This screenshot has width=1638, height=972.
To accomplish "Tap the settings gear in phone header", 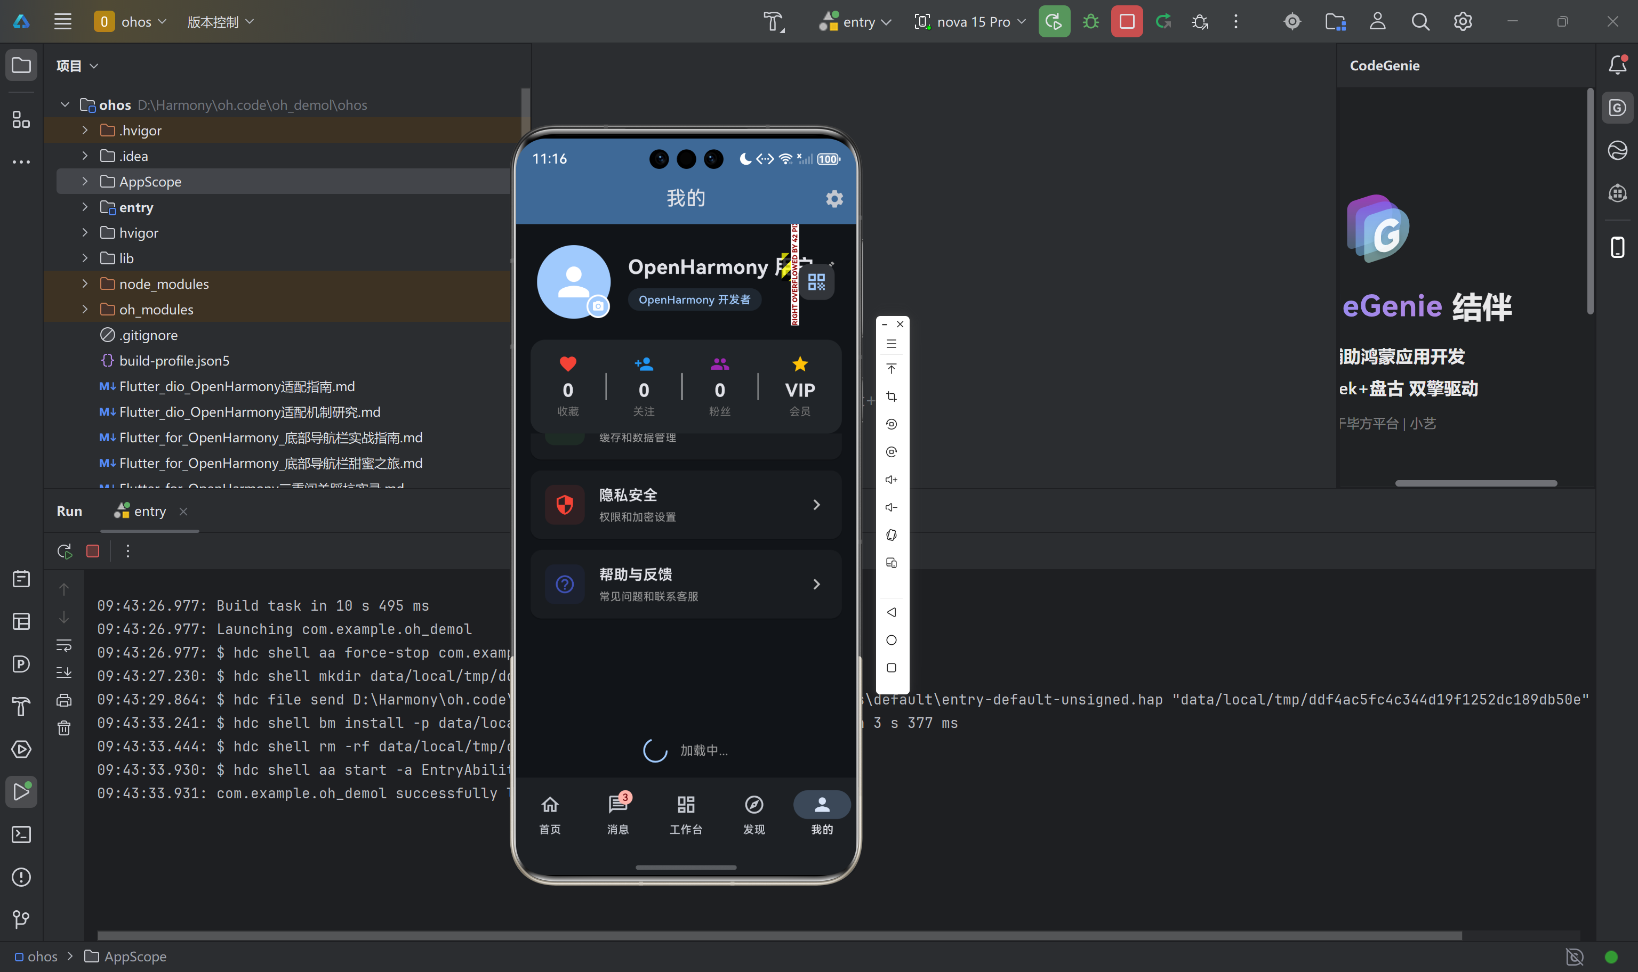I will (833, 198).
